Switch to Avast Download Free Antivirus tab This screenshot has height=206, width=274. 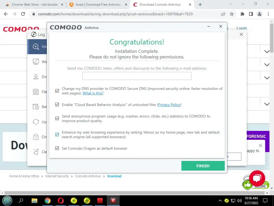click(x=98, y=5)
